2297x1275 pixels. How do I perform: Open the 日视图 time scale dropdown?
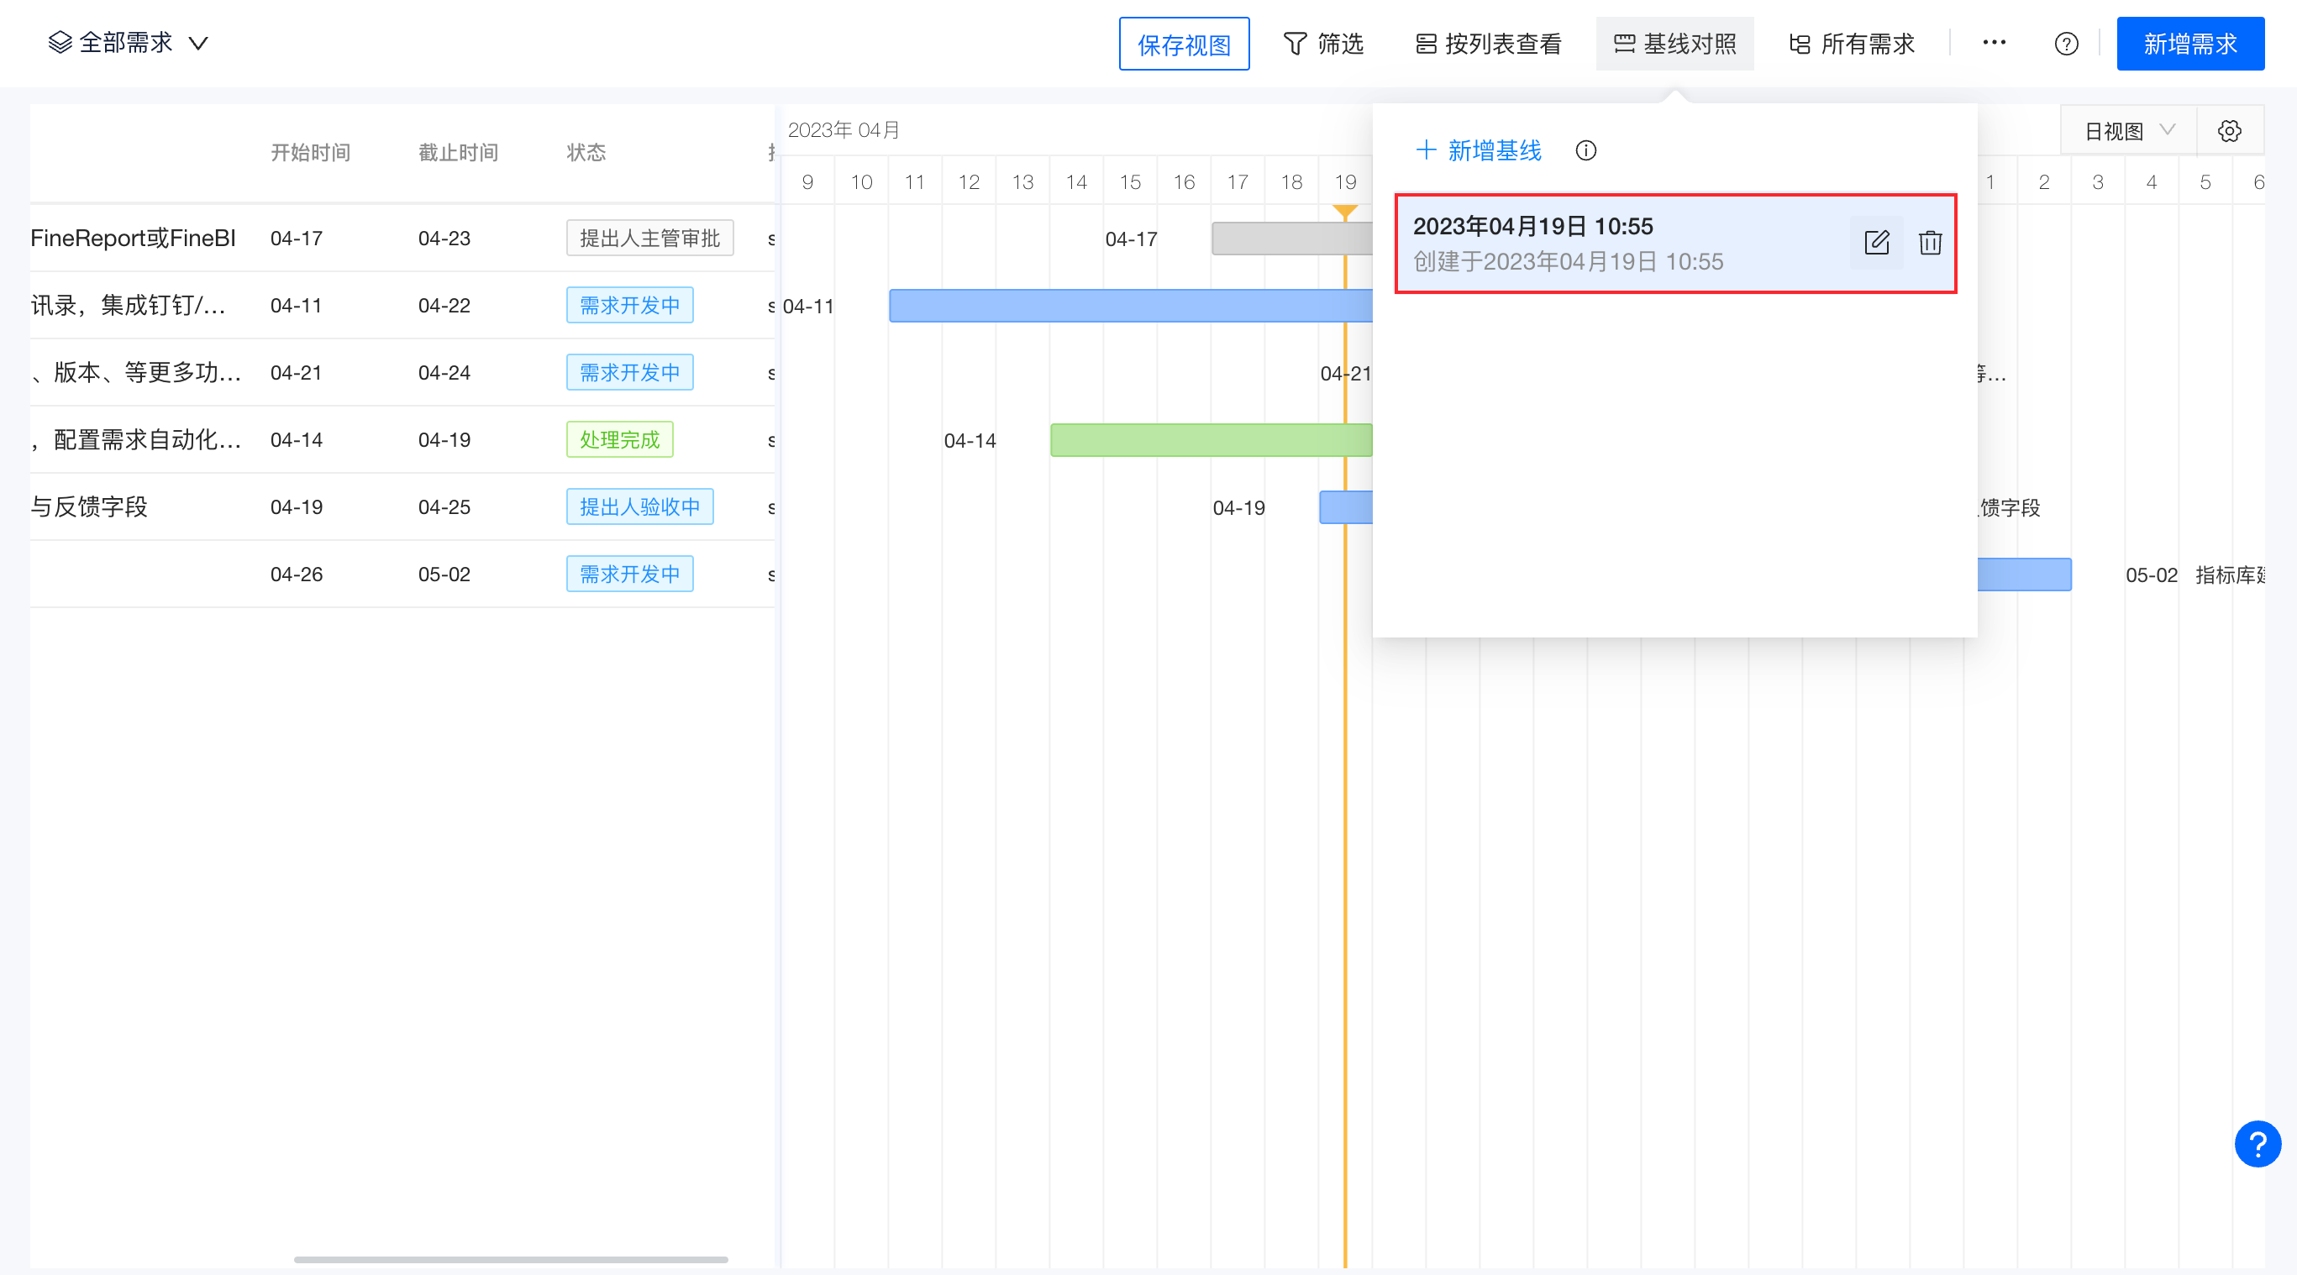coord(2127,131)
